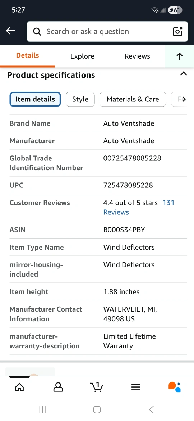Launch the Rufus AI assistant icon
Viewport: 194px width, 421px height.
(175, 387)
